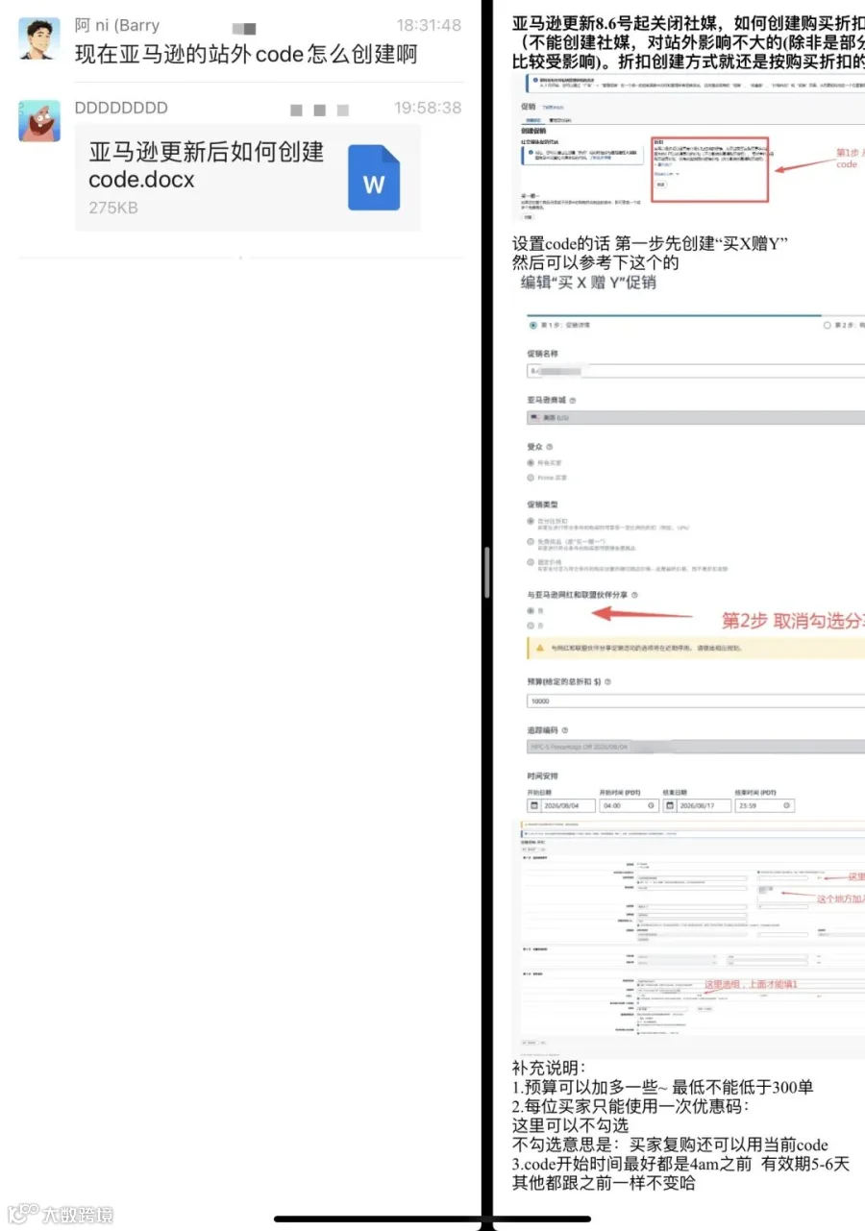Choose the 所有买家 audience option
Image resolution: width=865 pixels, height=1231 pixels.
(531, 462)
